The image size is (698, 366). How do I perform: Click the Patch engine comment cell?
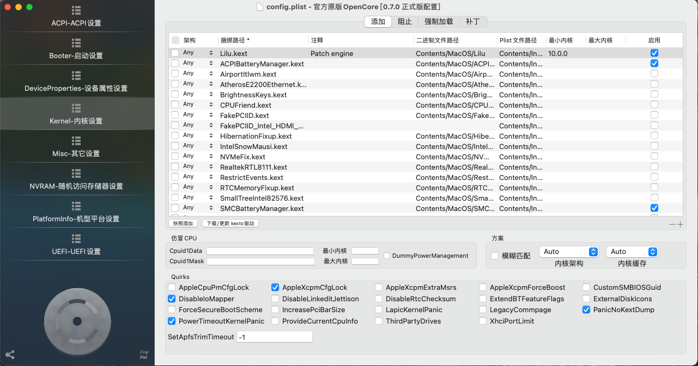point(332,53)
